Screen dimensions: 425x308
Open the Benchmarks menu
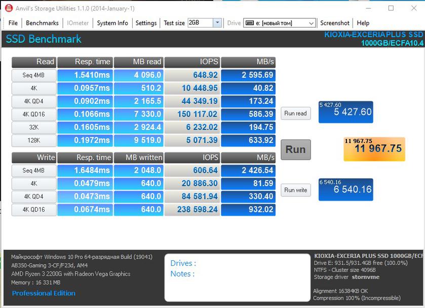coord(42,23)
